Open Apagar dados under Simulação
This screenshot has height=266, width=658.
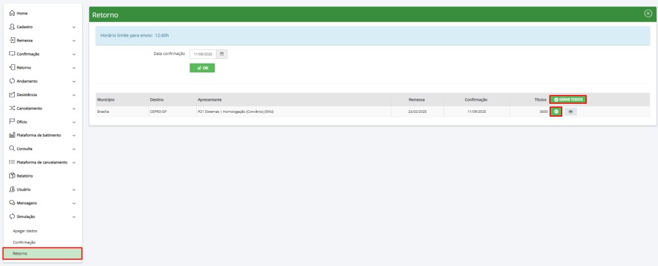tap(26, 230)
